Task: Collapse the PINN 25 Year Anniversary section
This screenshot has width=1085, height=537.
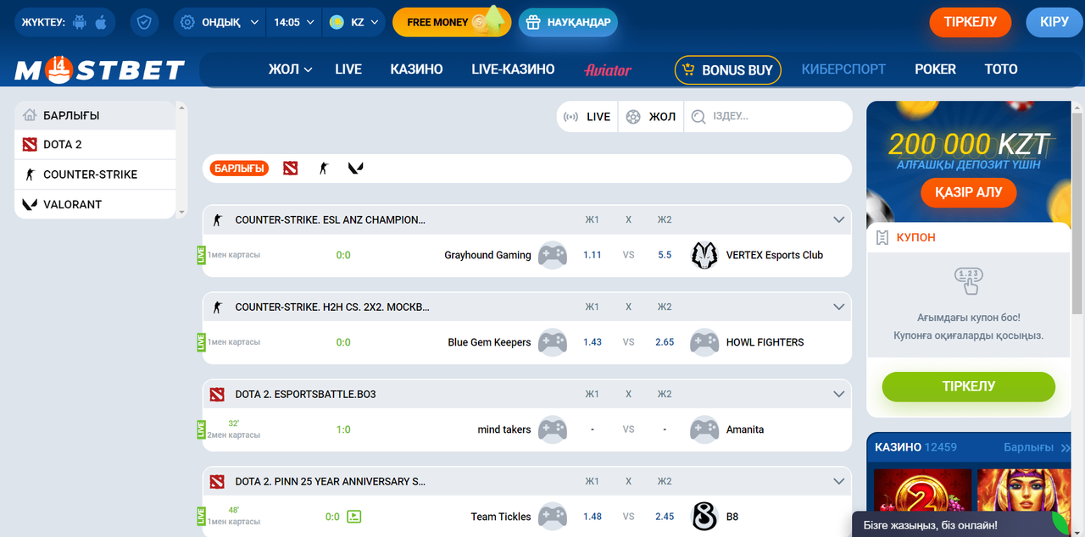Action: tap(839, 481)
